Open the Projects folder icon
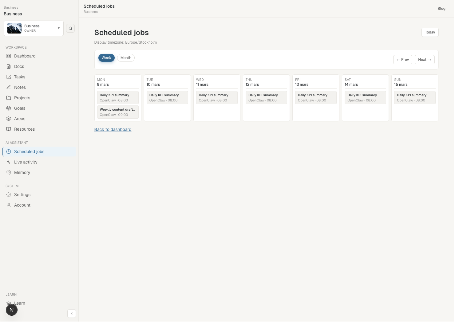Screen dimensions: 455x332 [8, 98]
